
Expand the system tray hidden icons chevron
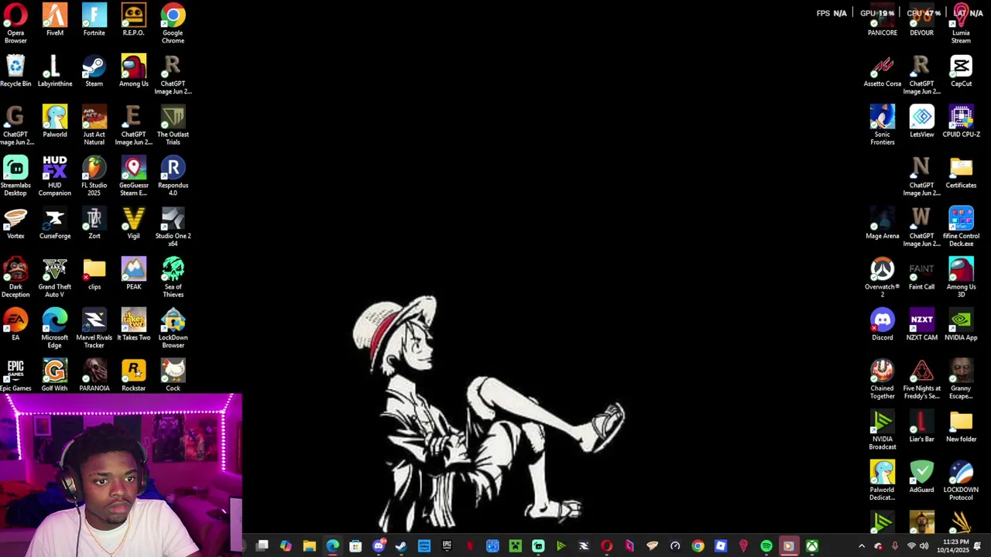(x=862, y=546)
